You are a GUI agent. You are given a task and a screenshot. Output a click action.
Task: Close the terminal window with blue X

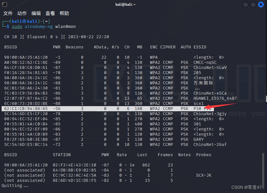pyautogui.click(x=261, y=4)
